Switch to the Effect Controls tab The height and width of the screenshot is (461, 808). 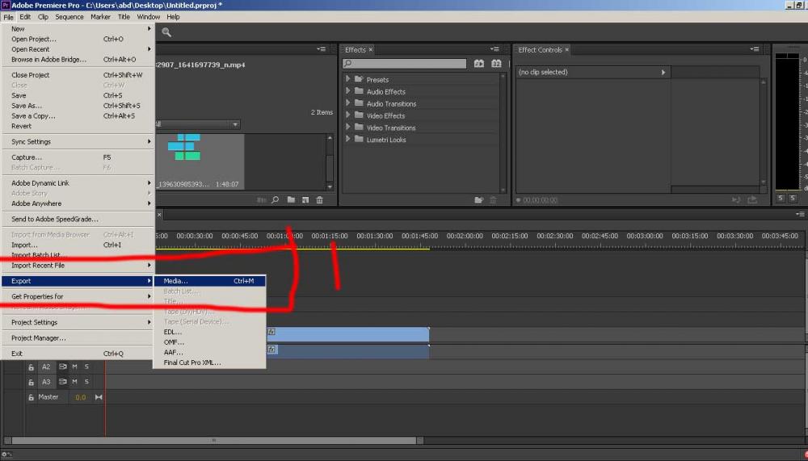pos(540,49)
